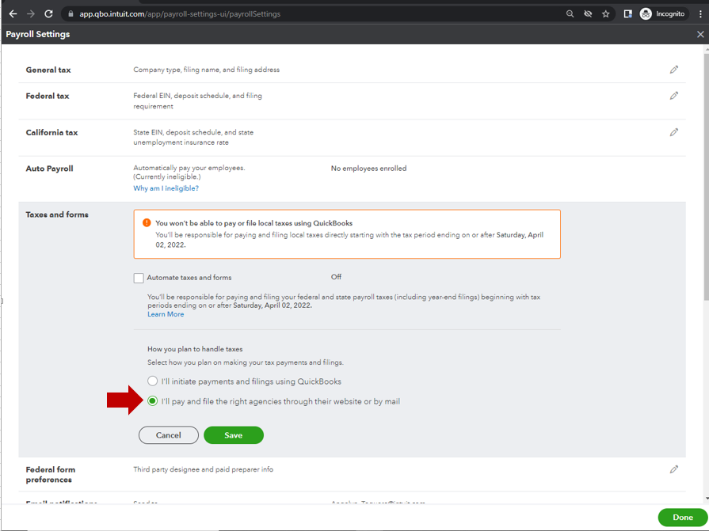Screen dimensions: 709x531
Task: Choose pay and file through website option
Action: pos(153,401)
